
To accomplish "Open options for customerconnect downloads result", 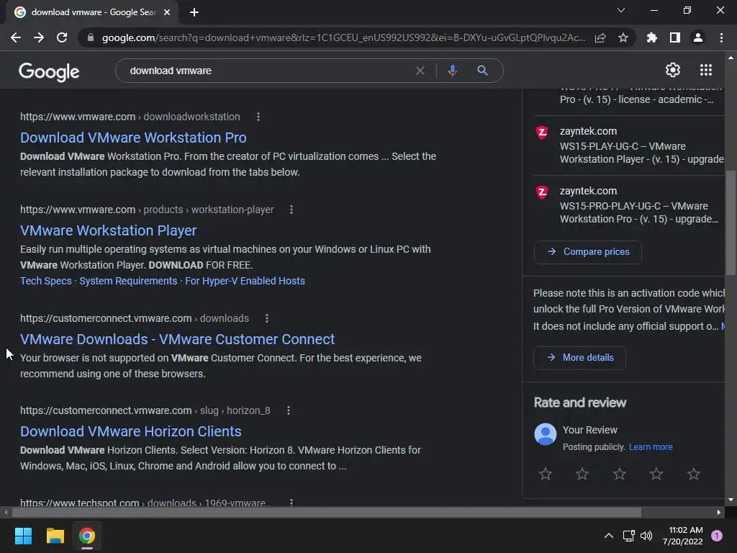I will [267, 318].
